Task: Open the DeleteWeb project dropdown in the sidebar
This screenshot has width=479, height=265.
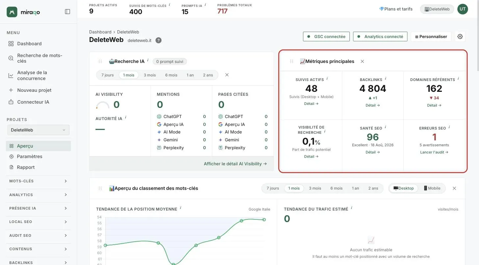Action: click(38, 130)
